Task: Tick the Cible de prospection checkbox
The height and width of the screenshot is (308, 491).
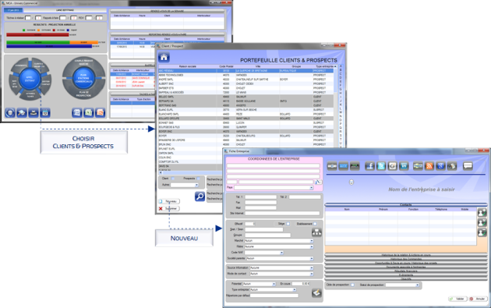Action: [352, 285]
